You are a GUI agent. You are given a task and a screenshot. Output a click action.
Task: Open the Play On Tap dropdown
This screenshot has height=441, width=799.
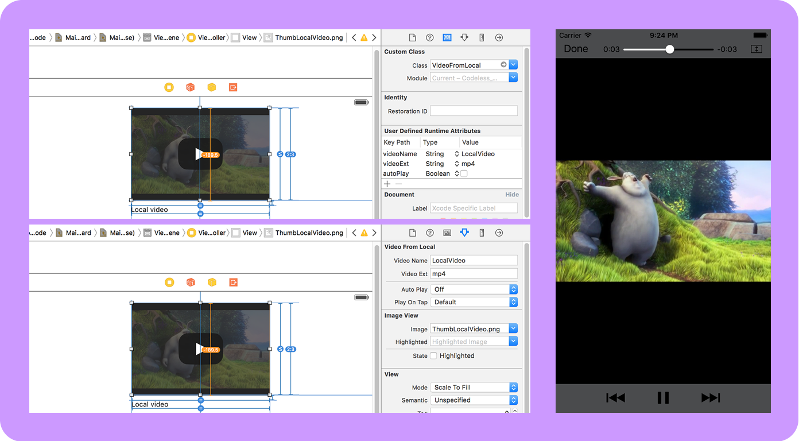pos(474,302)
